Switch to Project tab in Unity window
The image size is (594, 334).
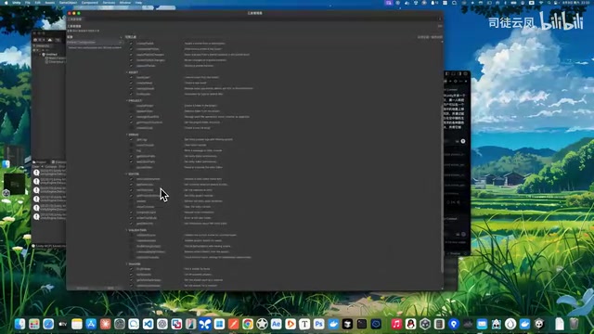point(40,162)
